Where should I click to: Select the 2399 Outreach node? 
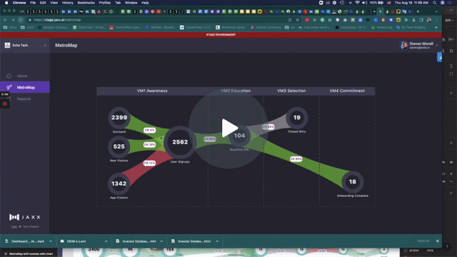pos(119,118)
